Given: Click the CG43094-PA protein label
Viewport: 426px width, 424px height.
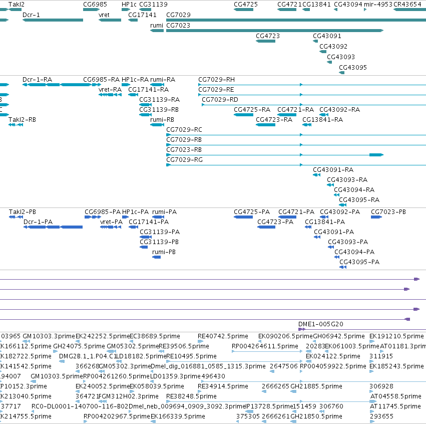Looking at the screenshot, I should tap(354, 252).
